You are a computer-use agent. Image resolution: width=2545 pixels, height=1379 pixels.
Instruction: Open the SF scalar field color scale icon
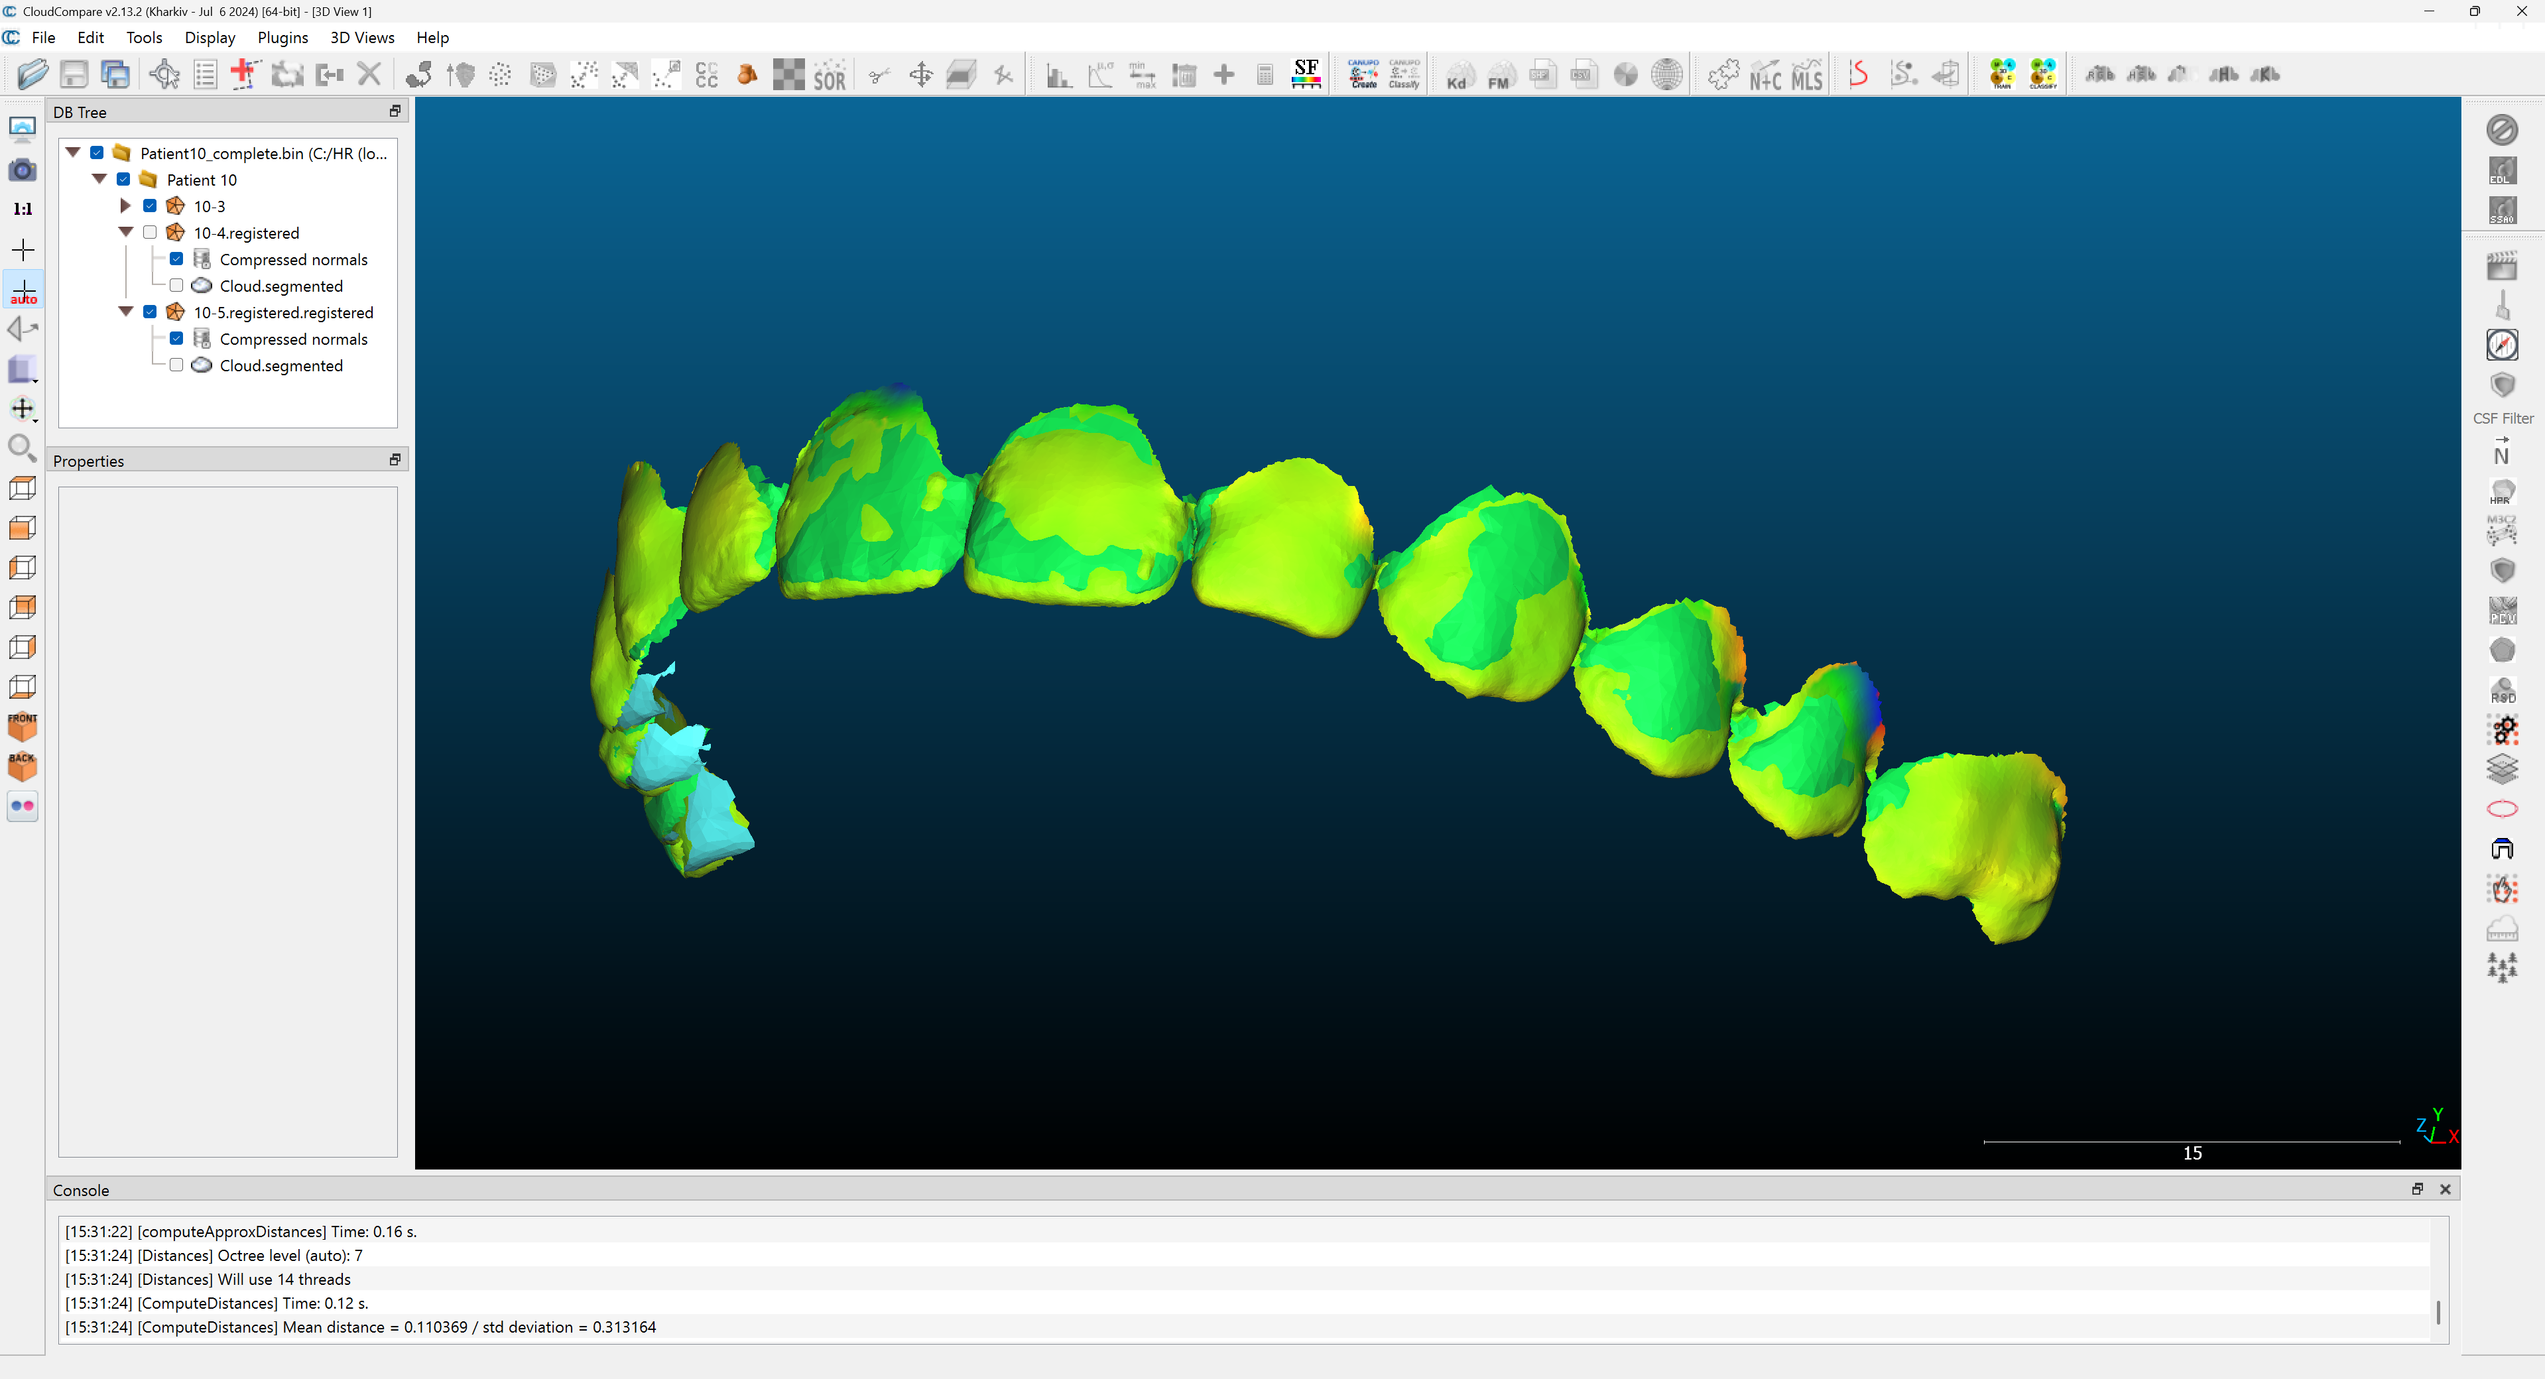[x=1306, y=74]
